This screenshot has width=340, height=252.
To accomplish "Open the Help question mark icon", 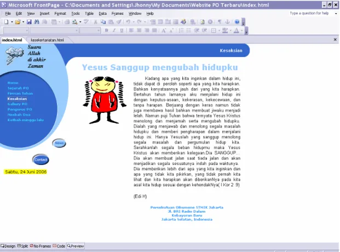I will pyautogui.click(x=237, y=22).
